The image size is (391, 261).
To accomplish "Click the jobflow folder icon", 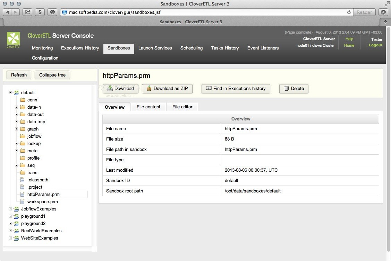I will tap(23, 136).
